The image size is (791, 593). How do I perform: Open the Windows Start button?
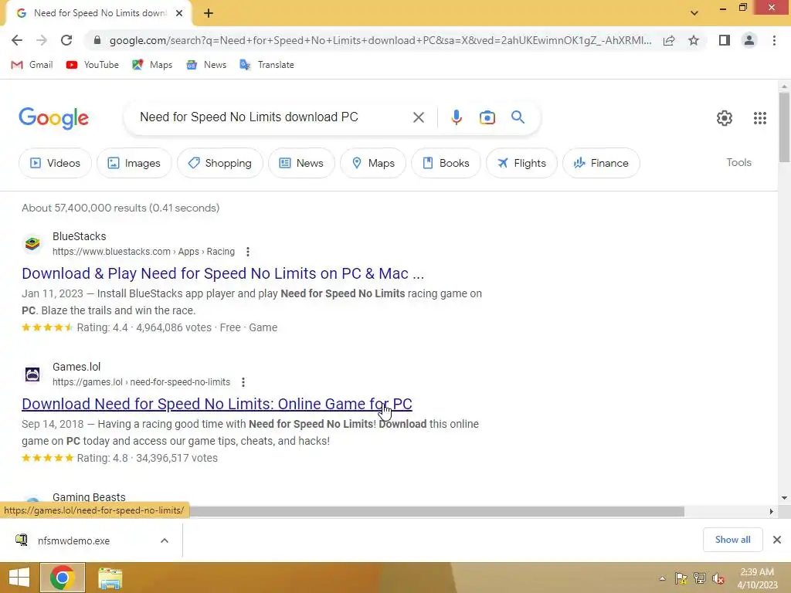coord(19,578)
